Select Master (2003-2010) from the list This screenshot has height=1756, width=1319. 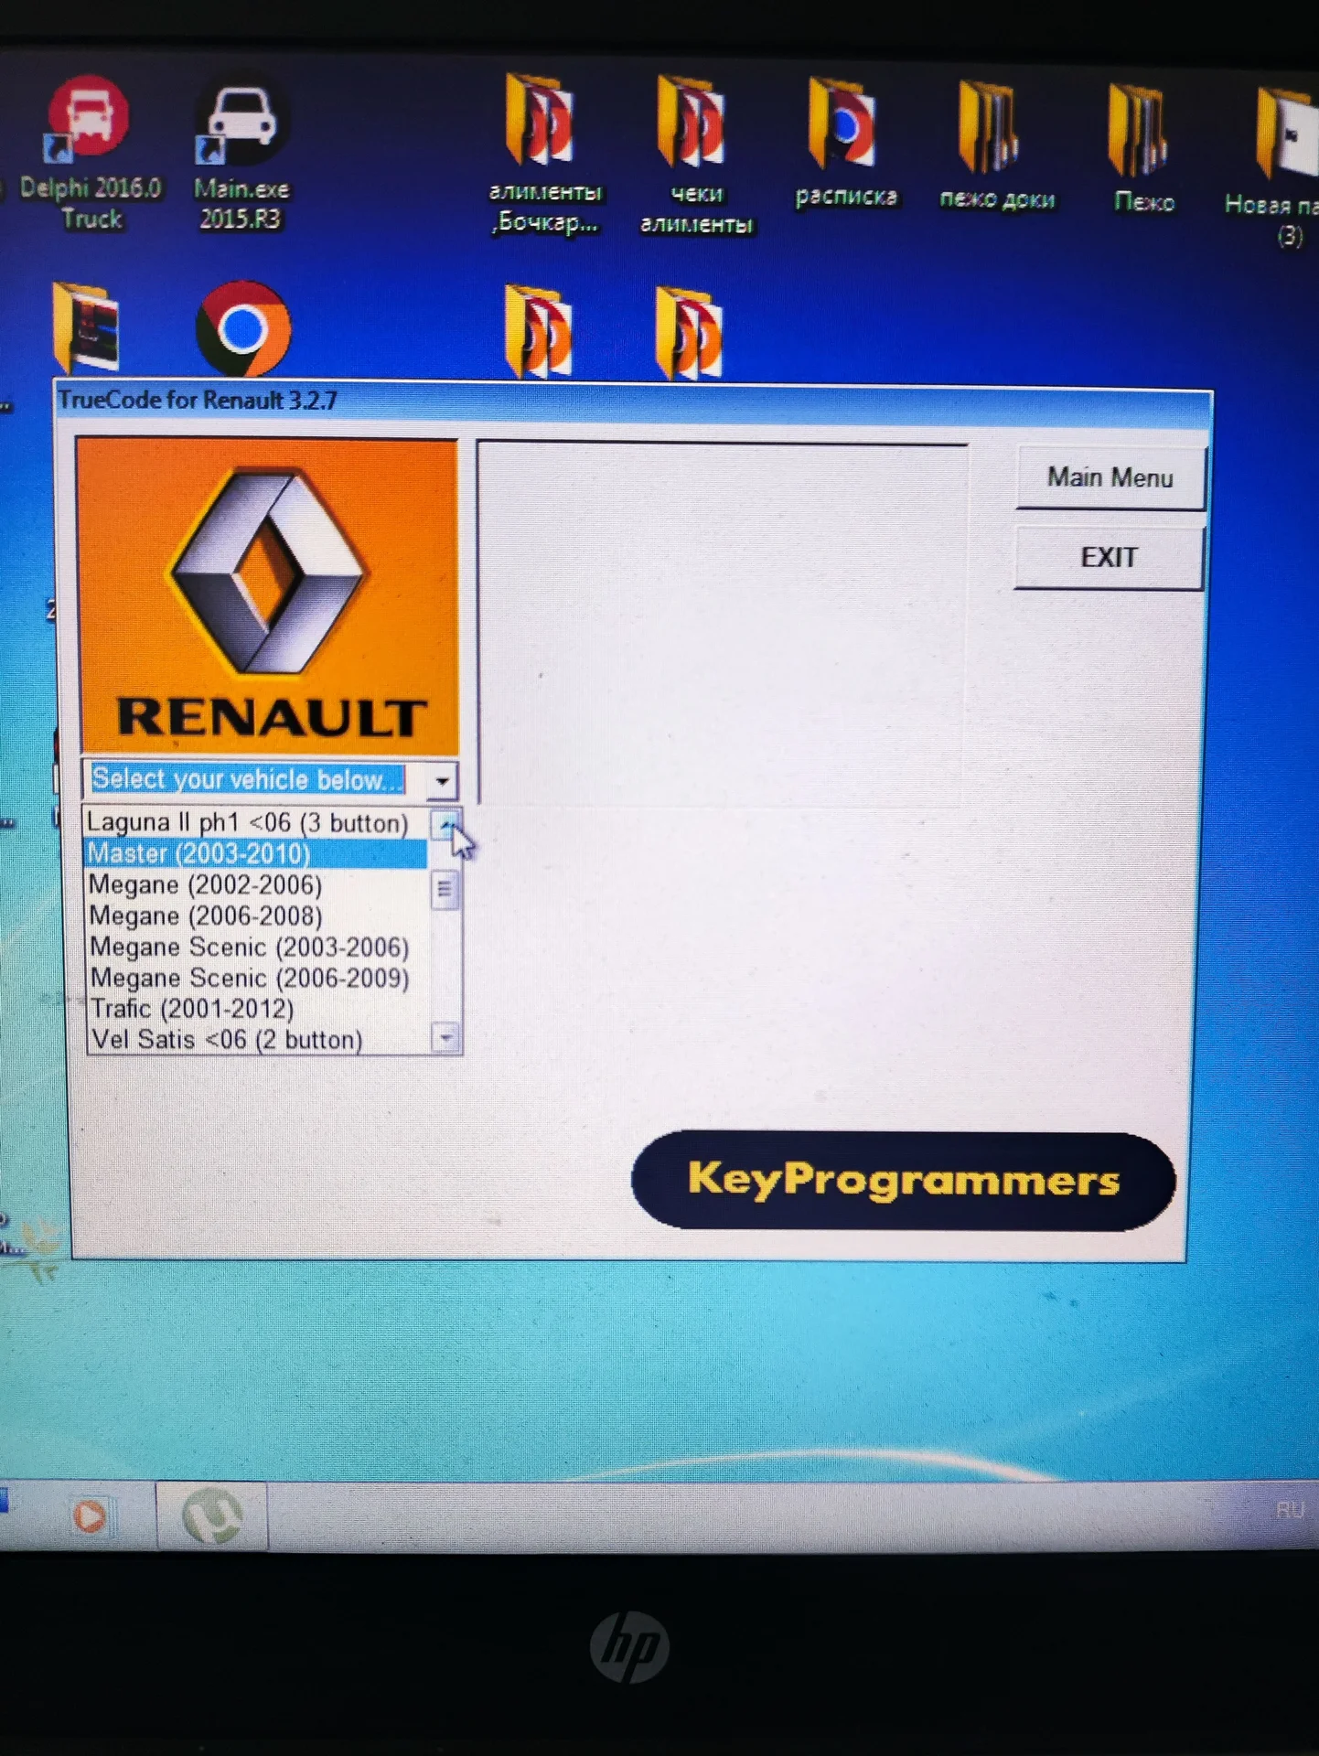(256, 853)
